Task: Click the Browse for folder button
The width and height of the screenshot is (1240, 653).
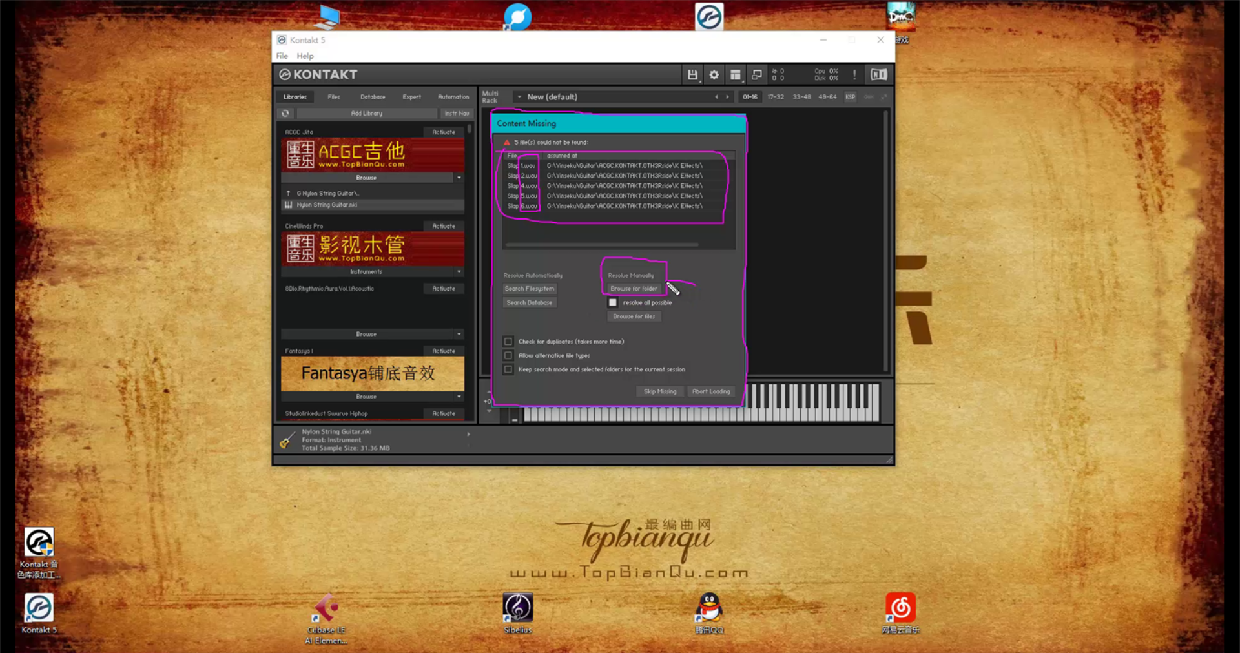Action: pos(634,289)
